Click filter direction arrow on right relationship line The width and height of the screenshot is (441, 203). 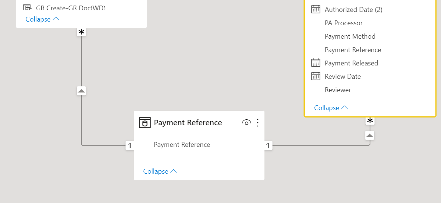coord(370,136)
